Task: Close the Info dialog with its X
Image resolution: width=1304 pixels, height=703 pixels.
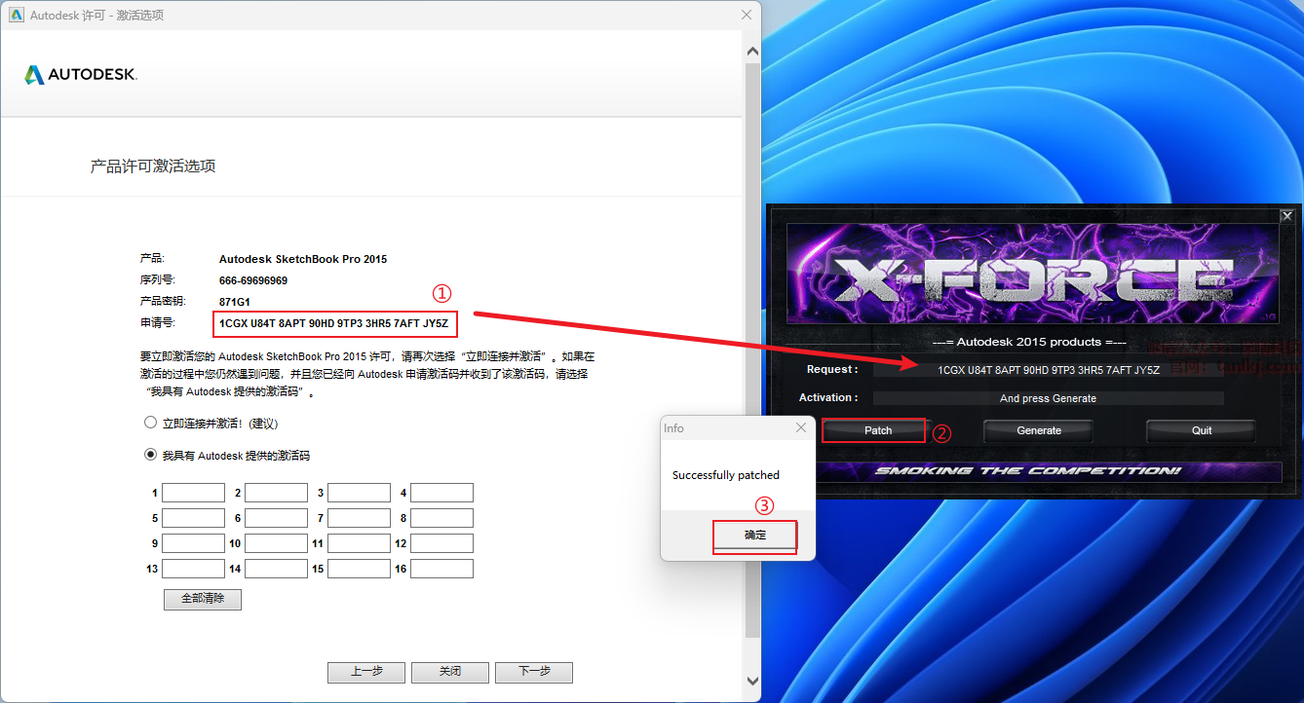Action: point(801,427)
